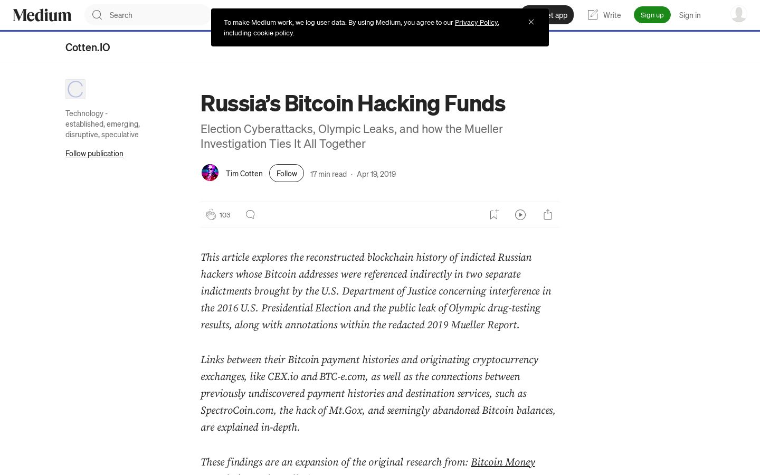Click the clap icon to applaud the article
This screenshot has width=760, height=475.
click(x=211, y=215)
